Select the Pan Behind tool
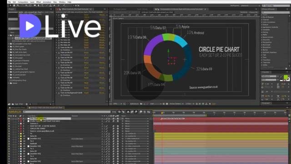Viewport: 291px width, 164px height. pyautogui.click(x=30, y=5)
